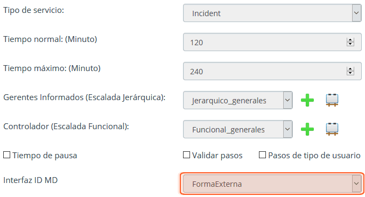Open the board icon beside Funcional_generales

(332, 129)
